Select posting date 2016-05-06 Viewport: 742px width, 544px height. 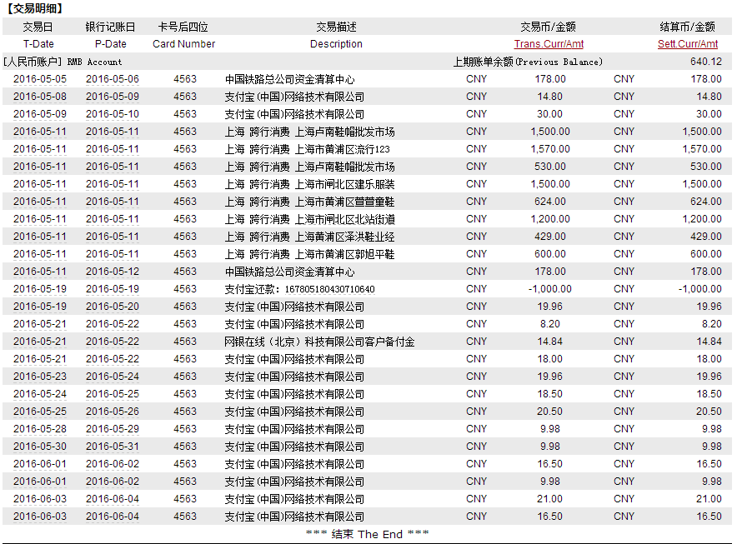click(113, 79)
